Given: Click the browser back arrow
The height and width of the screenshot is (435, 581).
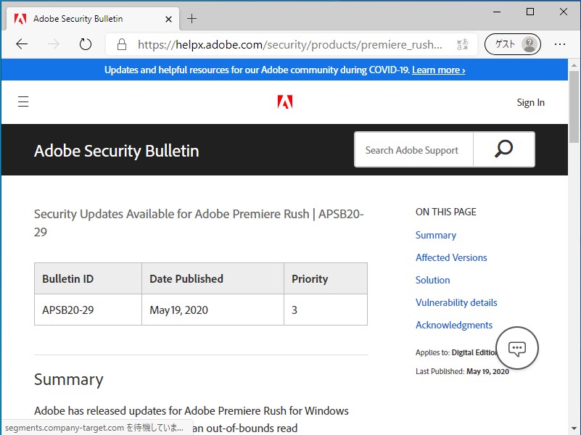Looking at the screenshot, I should coord(22,44).
